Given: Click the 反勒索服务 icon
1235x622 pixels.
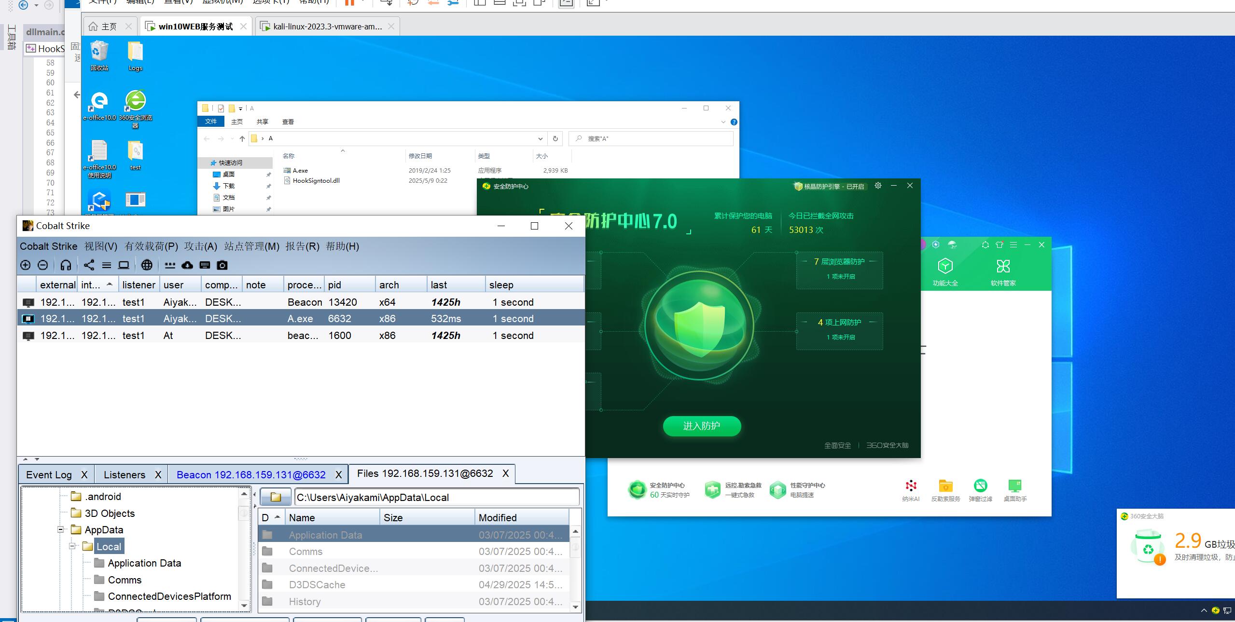Looking at the screenshot, I should [945, 490].
